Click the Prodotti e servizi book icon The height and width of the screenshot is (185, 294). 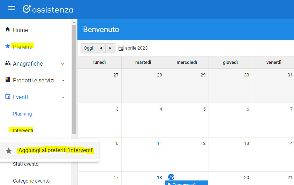click(8, 80)
